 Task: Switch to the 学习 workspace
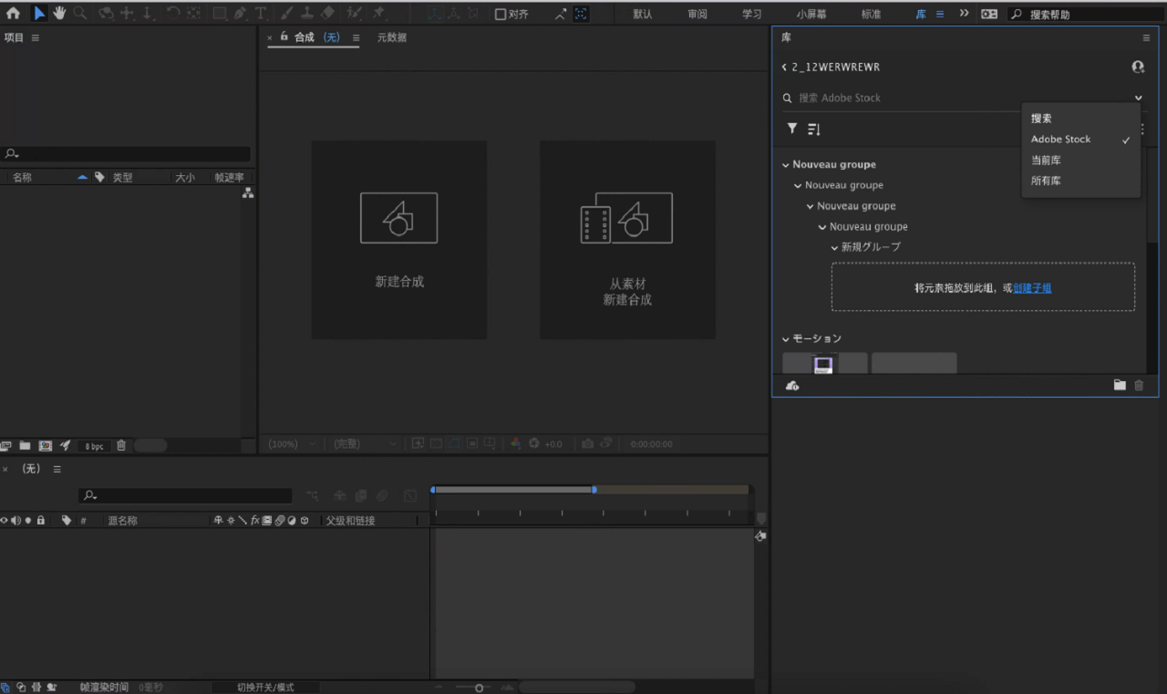click(x=751, y=15)
